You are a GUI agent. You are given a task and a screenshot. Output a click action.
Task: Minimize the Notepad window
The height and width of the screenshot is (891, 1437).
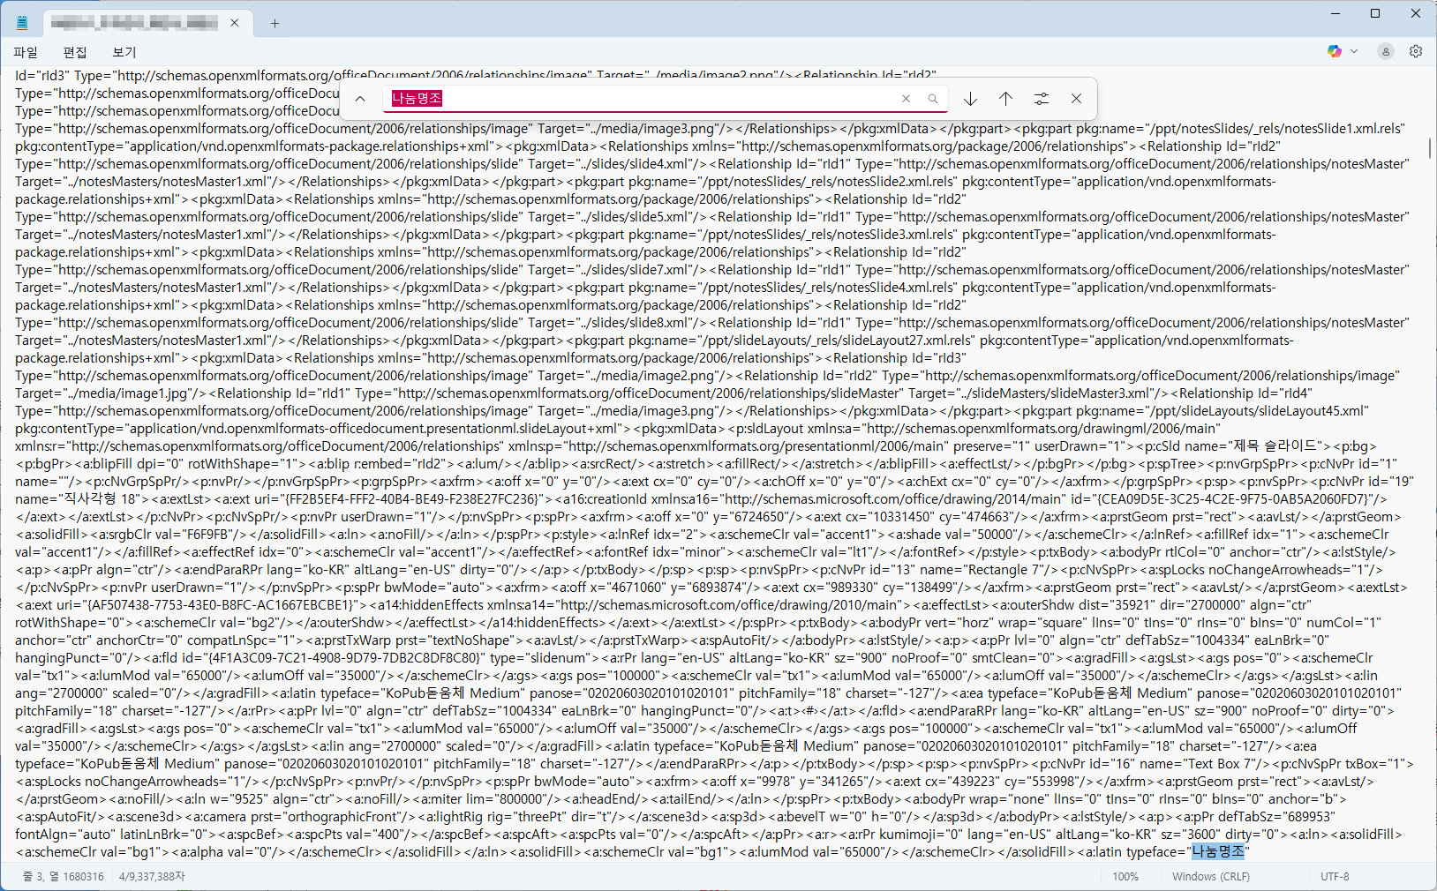1335,13
